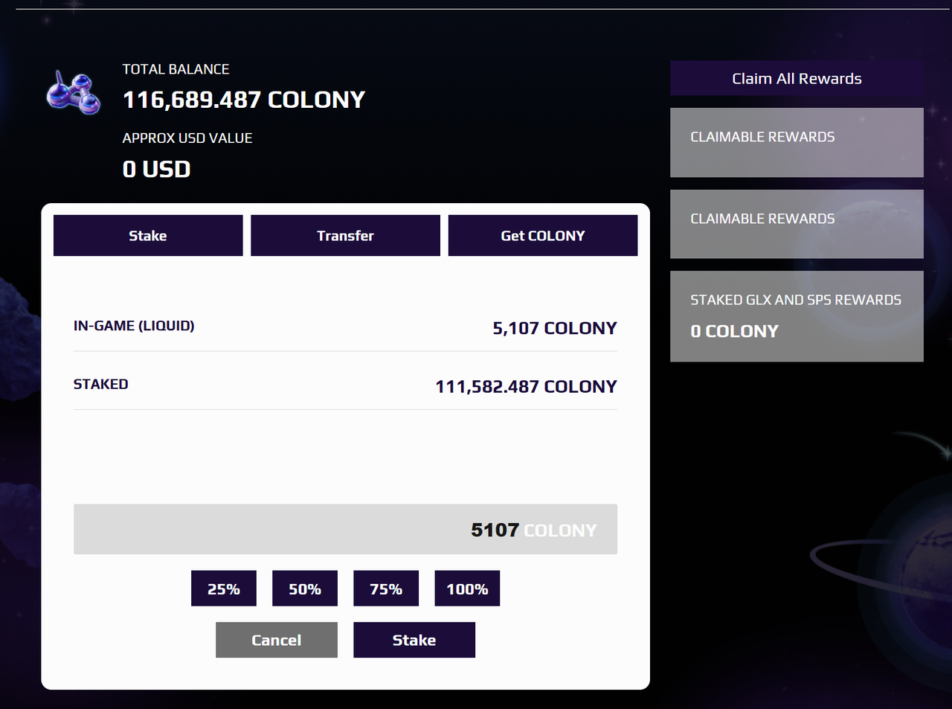Open the Stake tab
The height and width of the screenshot is (709, 952).
point(148,236)
